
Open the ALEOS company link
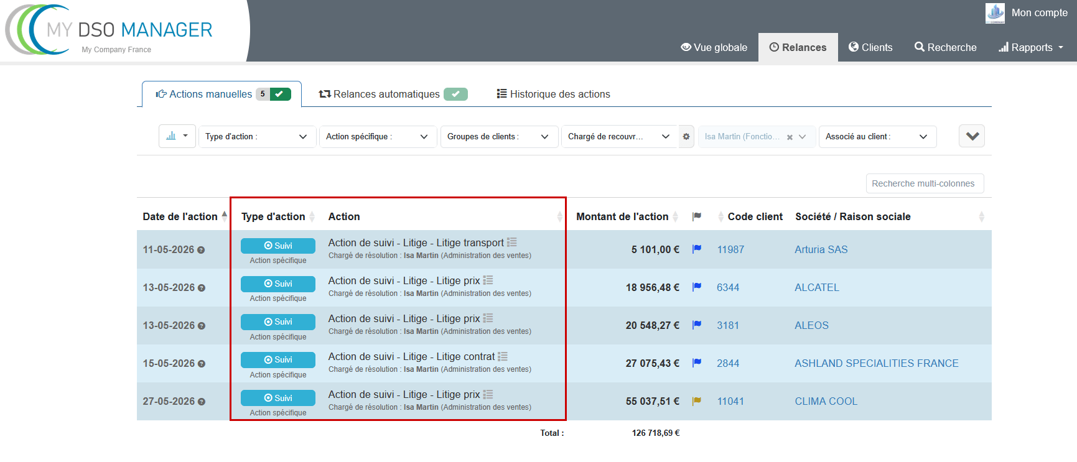(812, 325)
